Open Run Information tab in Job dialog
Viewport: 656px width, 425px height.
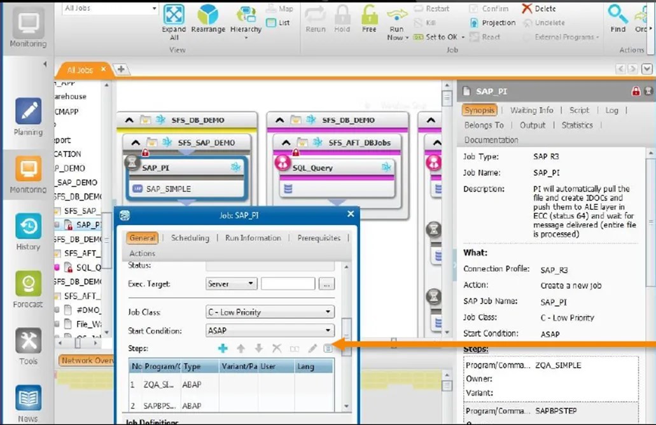point(253,238)
